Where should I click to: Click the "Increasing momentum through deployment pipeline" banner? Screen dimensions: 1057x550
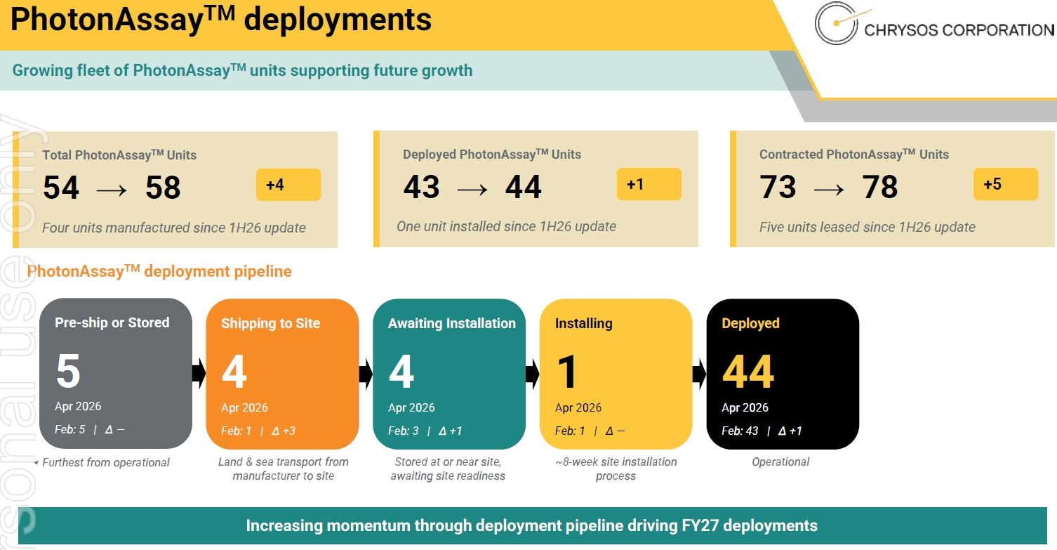coord(532,525)
